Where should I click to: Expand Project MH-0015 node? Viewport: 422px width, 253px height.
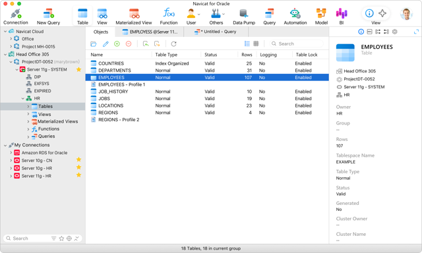11,46
